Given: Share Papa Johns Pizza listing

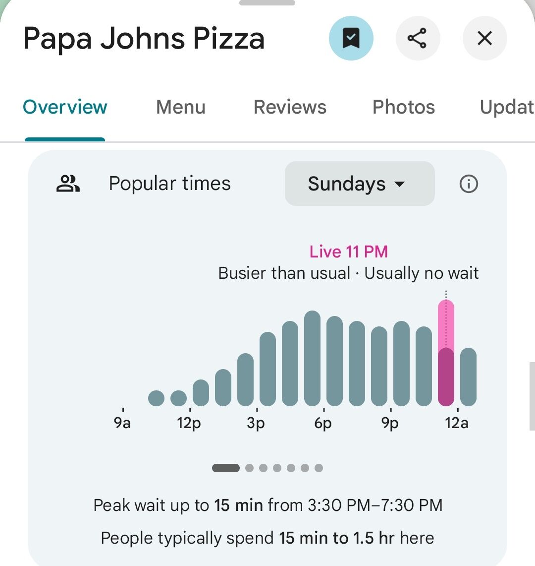Looking at the screenshot, I should point(418,38).
